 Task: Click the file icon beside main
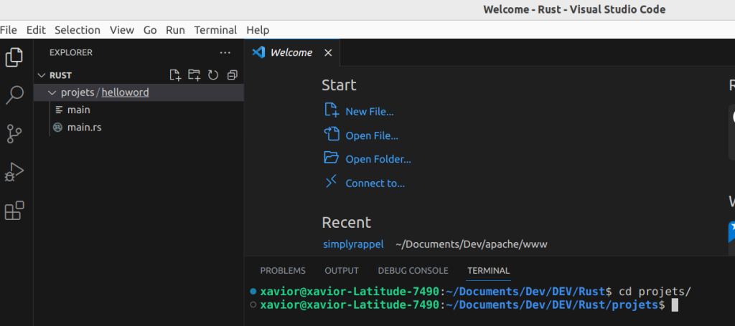[59, 110]
